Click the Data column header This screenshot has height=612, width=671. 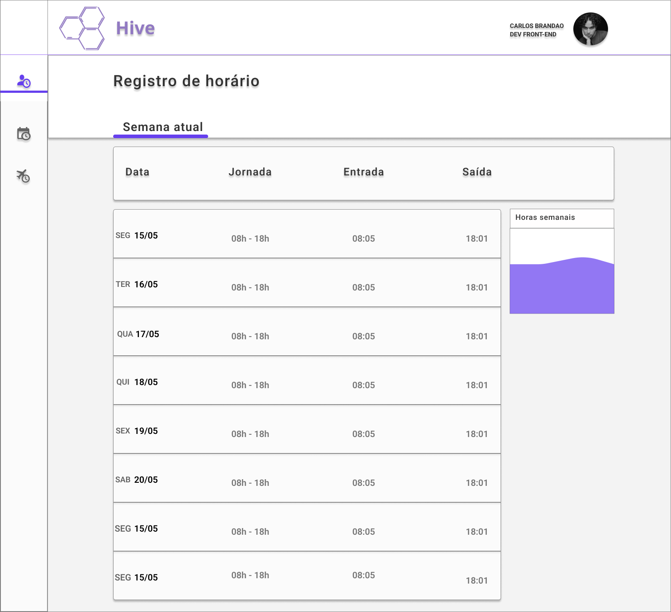138,172
